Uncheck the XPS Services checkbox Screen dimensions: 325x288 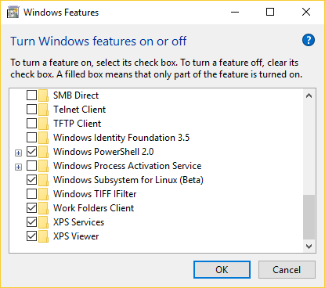[x=31, y=222]
